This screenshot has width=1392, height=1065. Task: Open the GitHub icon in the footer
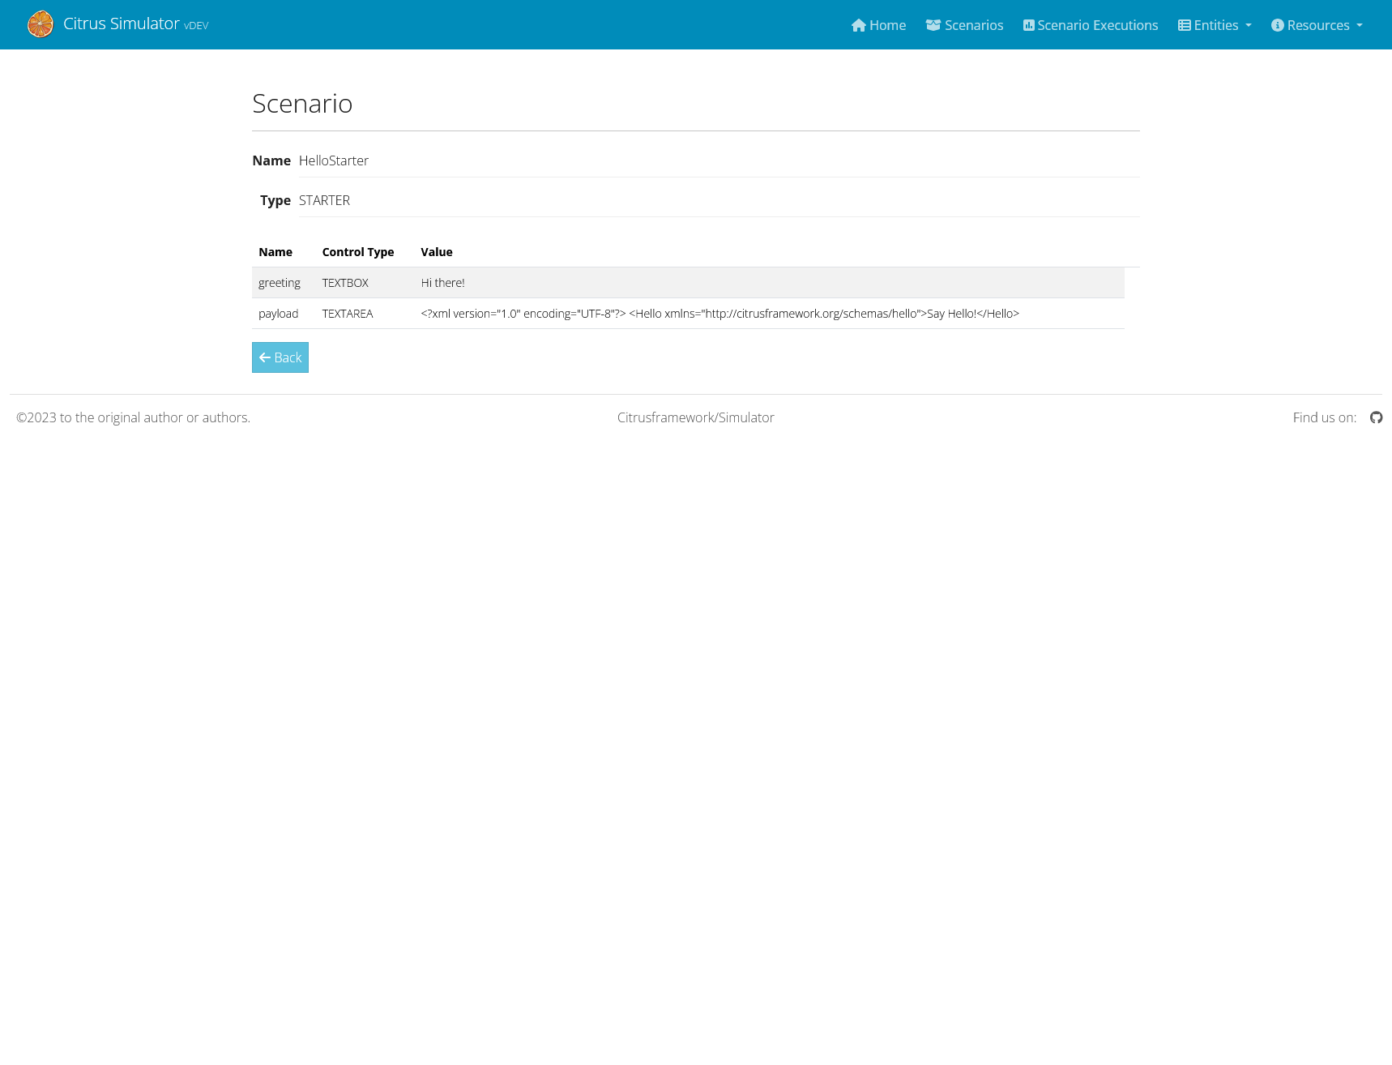coord(1376,417)
